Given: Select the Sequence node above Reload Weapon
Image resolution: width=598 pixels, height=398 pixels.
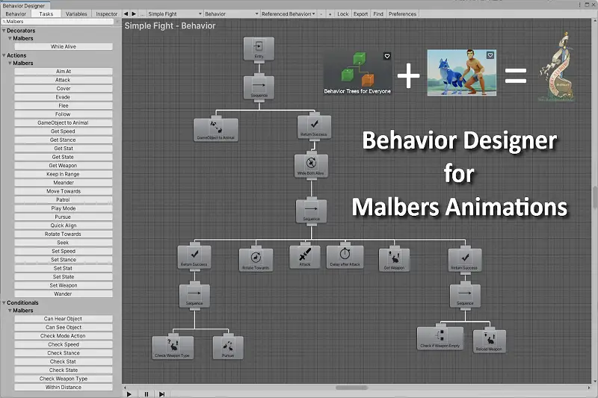Looking at the screenshot, I should click(x=465, y=296).
